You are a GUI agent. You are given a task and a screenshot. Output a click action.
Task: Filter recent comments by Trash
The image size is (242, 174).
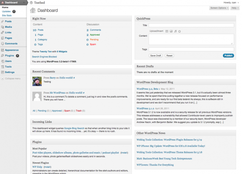[79, 111]
